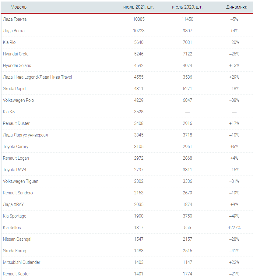Select the Лада Гранта model name
Viewport: 253px width, 280px height.
pos(15,19)
